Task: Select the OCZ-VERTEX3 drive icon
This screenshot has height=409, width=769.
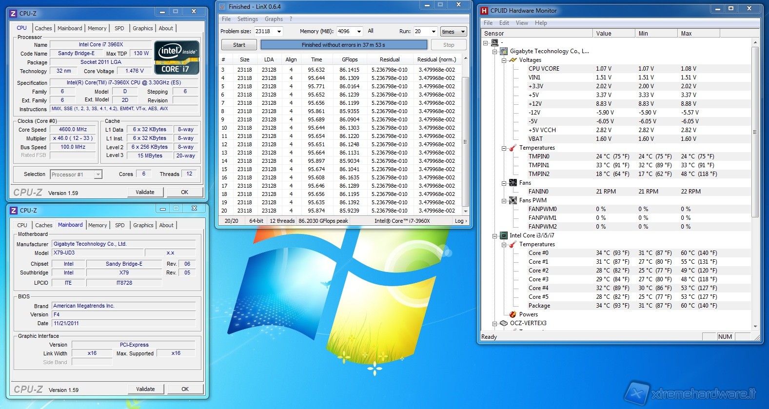Action: pyautogui.click(x=504, y=323)
